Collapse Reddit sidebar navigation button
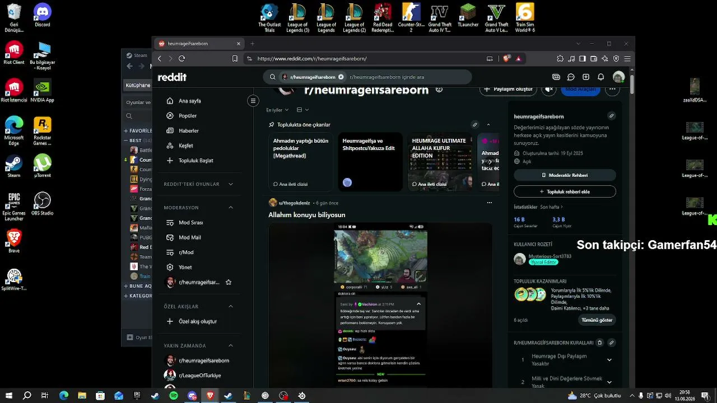Image resolution: width=717 pixels, height=403 pixels. pos(253,101)
